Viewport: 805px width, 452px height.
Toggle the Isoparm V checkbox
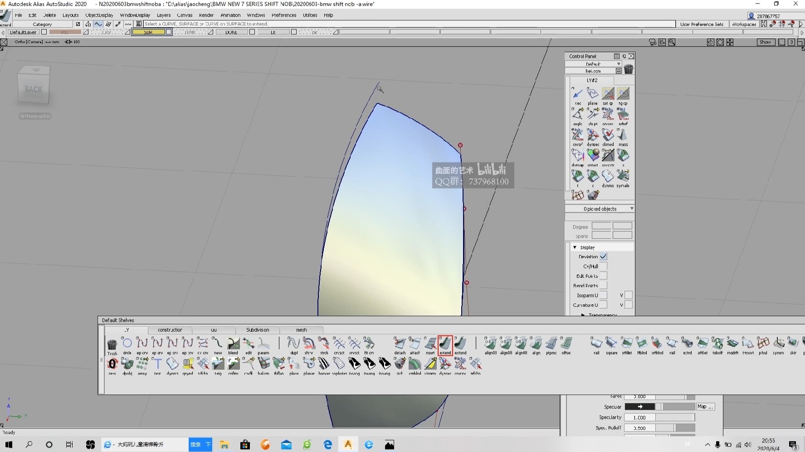tap(628, 295)
